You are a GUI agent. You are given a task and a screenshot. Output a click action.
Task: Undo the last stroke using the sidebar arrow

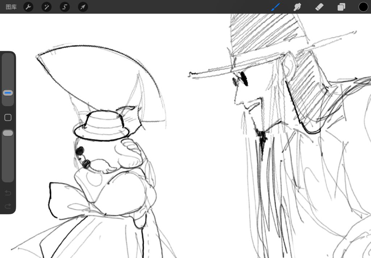click(x=8, y=193)
